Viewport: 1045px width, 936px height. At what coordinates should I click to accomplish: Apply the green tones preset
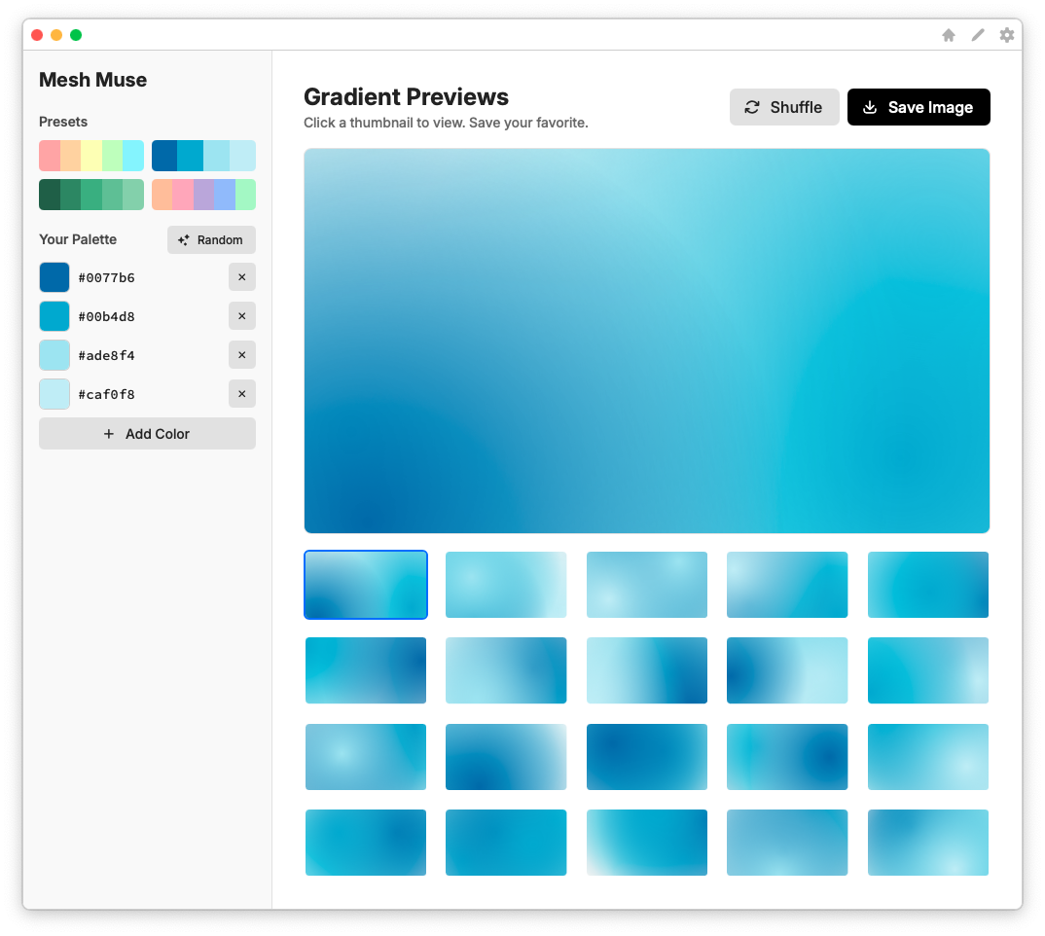pyautogui.click(x=91, y=195)
